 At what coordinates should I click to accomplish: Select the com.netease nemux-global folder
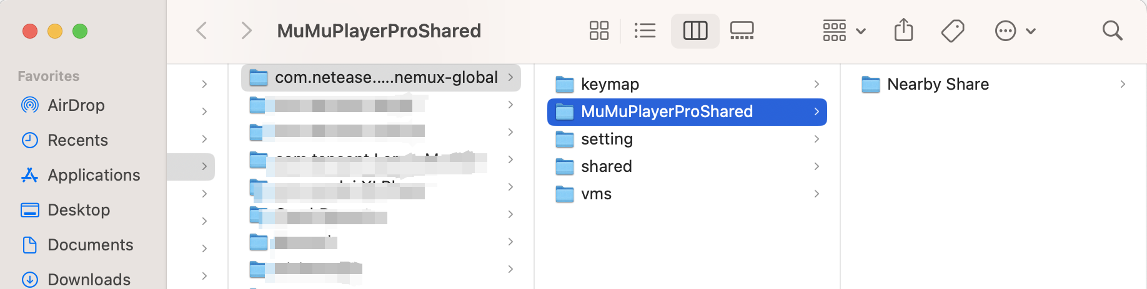381,77
